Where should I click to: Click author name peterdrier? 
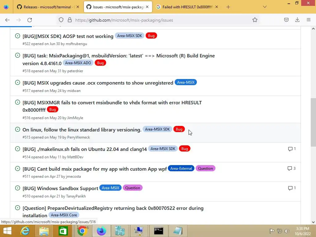75,71
